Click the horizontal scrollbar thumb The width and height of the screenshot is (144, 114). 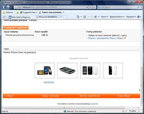pos(65,108)
